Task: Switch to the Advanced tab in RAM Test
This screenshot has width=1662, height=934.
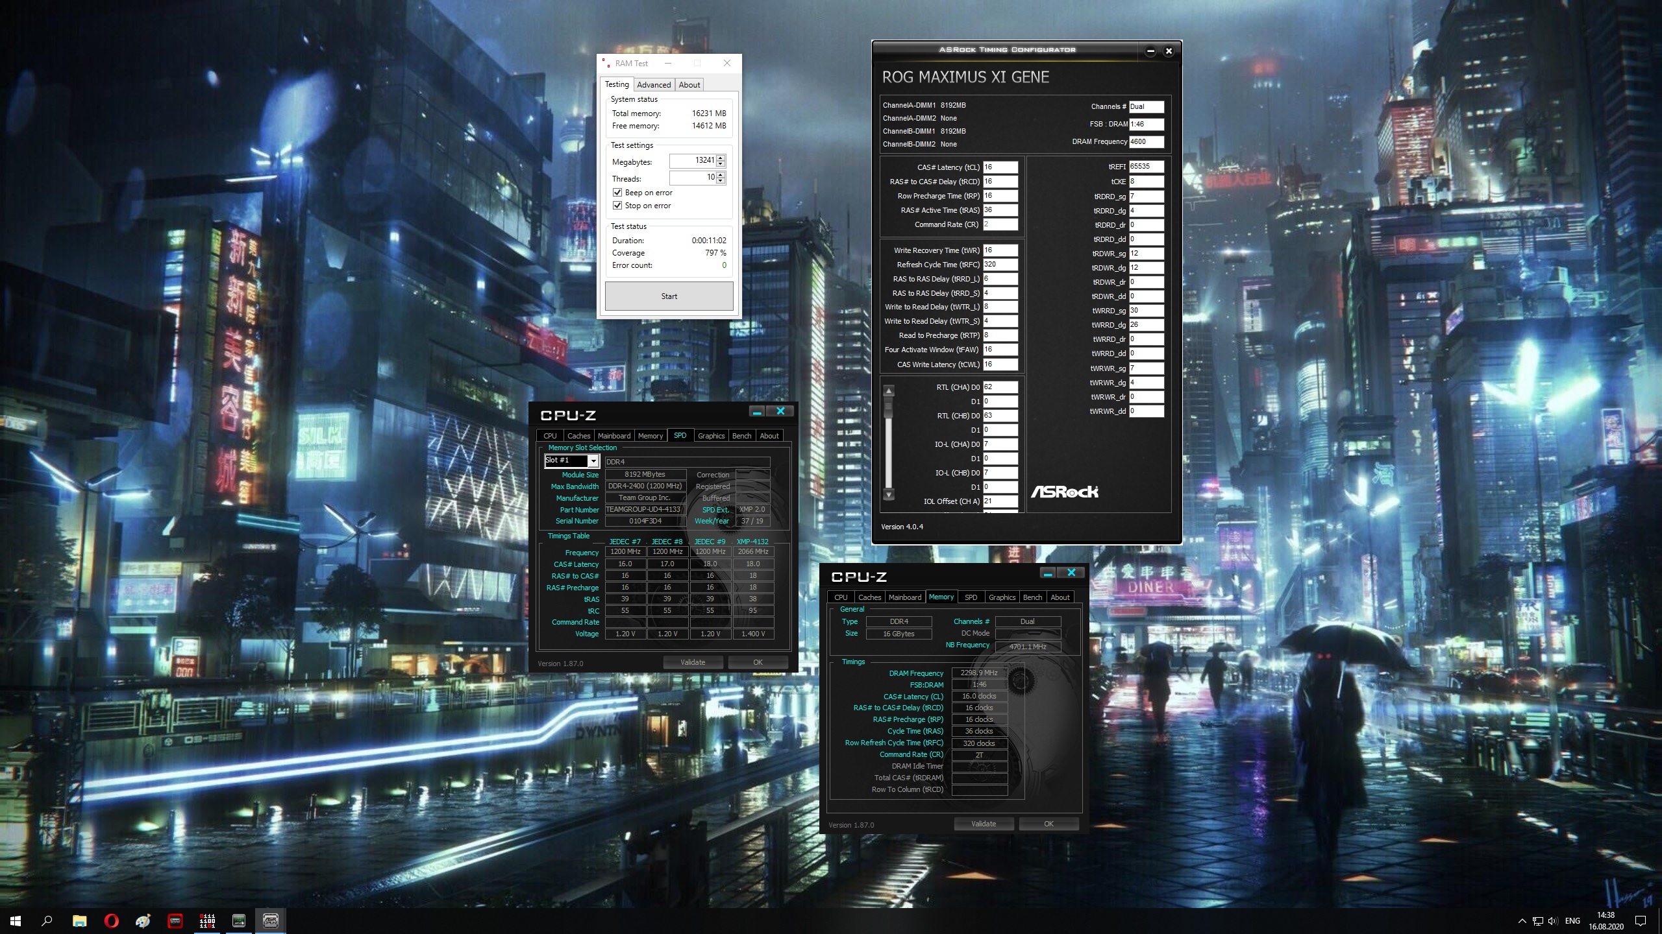Action: [x=653, y=85]
